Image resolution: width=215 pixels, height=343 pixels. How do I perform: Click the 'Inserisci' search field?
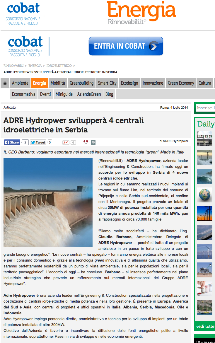[x=205, y=108]
